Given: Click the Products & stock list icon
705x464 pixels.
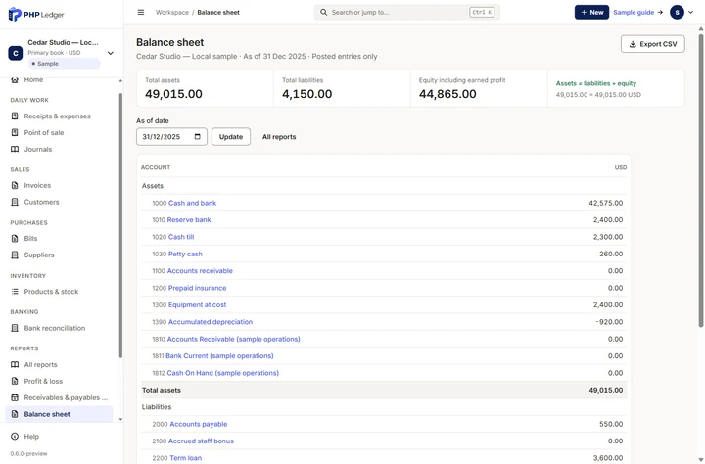Looking at the screenshot, I should 15,292.
